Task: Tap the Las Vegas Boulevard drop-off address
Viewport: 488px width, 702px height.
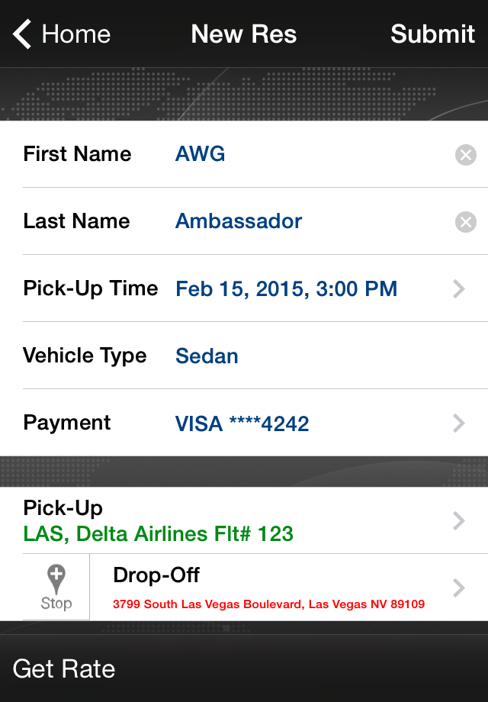Action: coord(268,604)
